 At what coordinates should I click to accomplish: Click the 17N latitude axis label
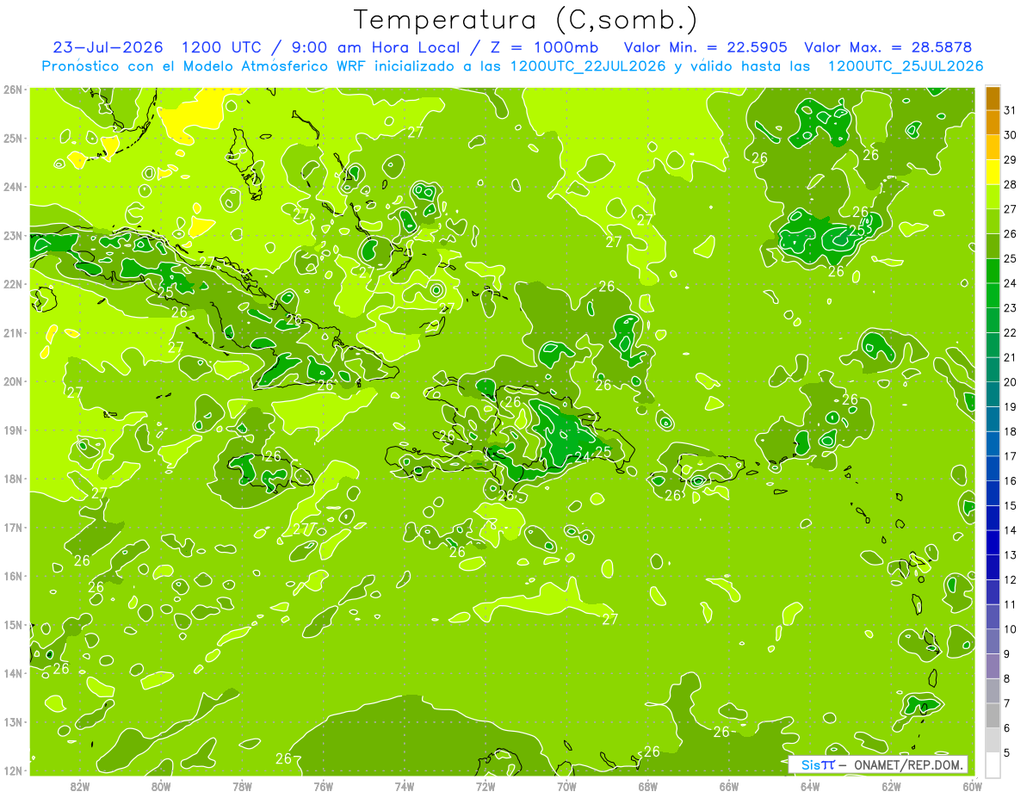(x=12, y=527)
